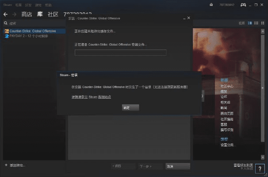Close the CS:GO install dialog

[x=189, y=18]
